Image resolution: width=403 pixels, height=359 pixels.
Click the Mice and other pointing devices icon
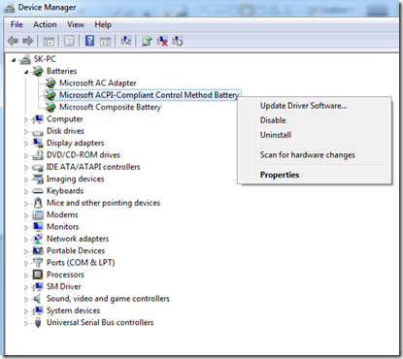38,203
